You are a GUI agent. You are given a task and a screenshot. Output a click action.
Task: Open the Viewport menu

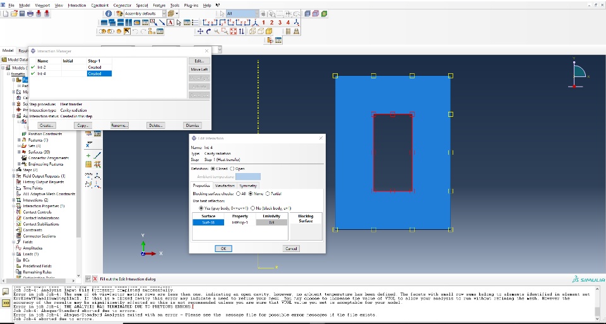point(42,6)
